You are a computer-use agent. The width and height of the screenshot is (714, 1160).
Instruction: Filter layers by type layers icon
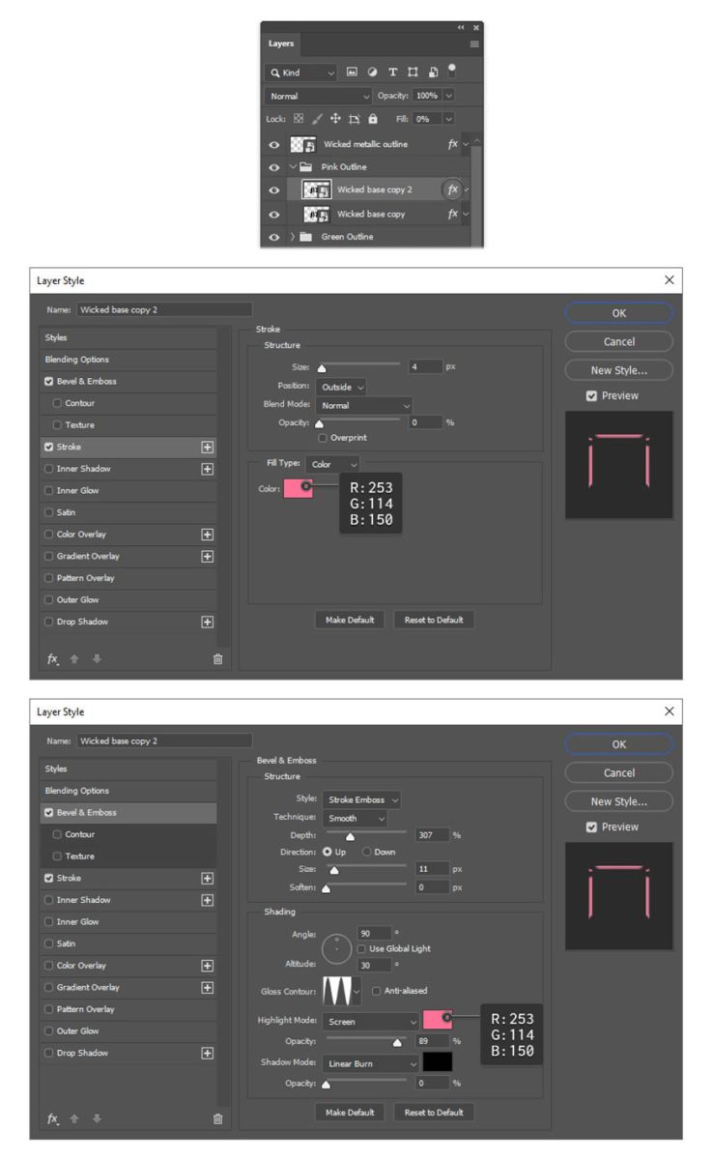pos(392,72)
